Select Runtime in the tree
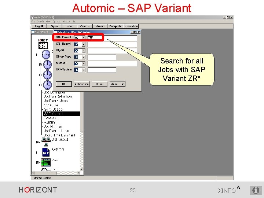The image size is (264, 198). point(50,122)
